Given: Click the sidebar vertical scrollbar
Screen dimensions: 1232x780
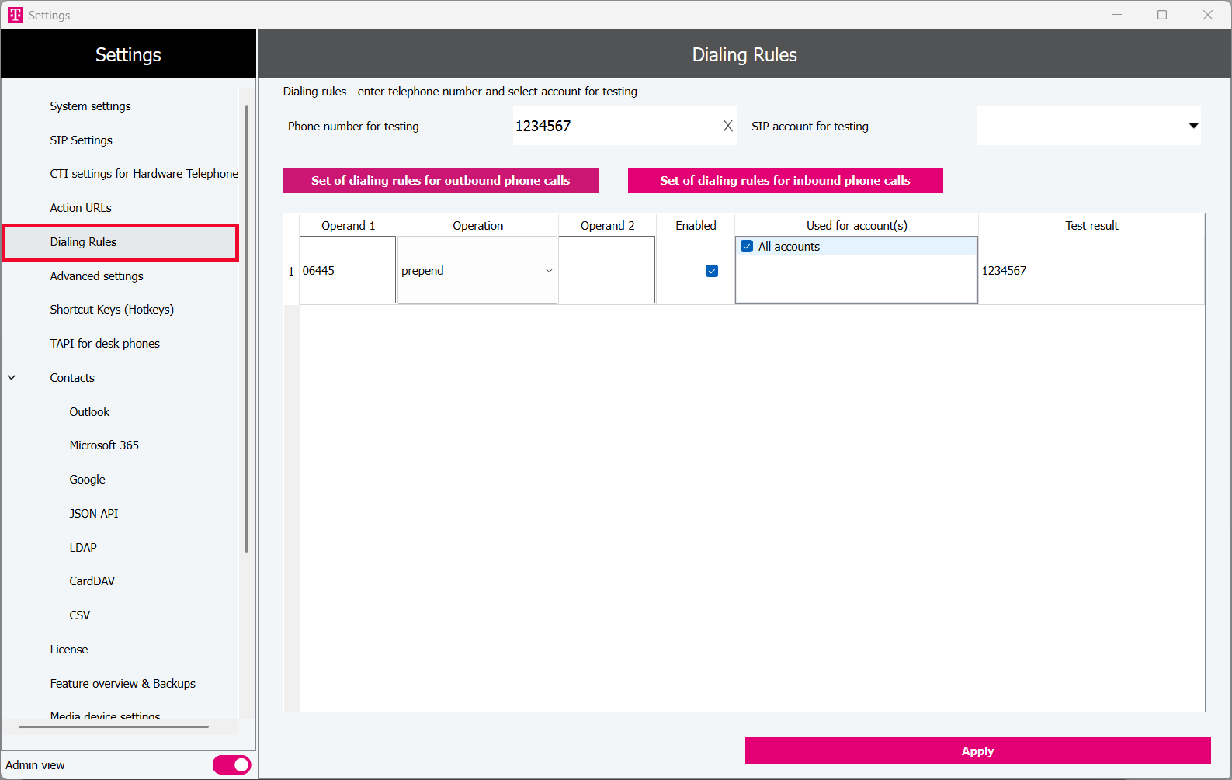Looking at the screenshot, I should (x=246, y=326).
